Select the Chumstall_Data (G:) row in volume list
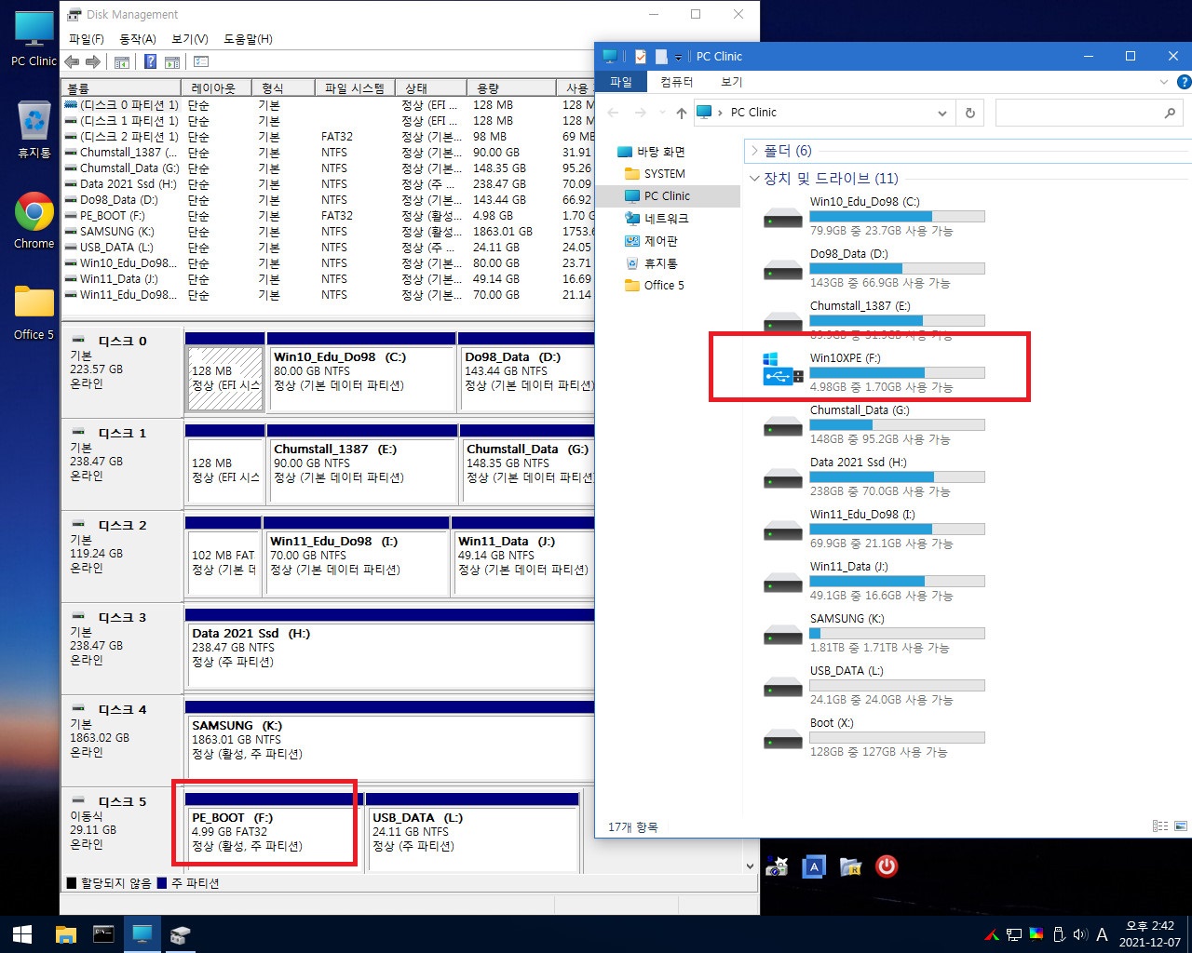Screen dimensions: 1192x953 327,168
